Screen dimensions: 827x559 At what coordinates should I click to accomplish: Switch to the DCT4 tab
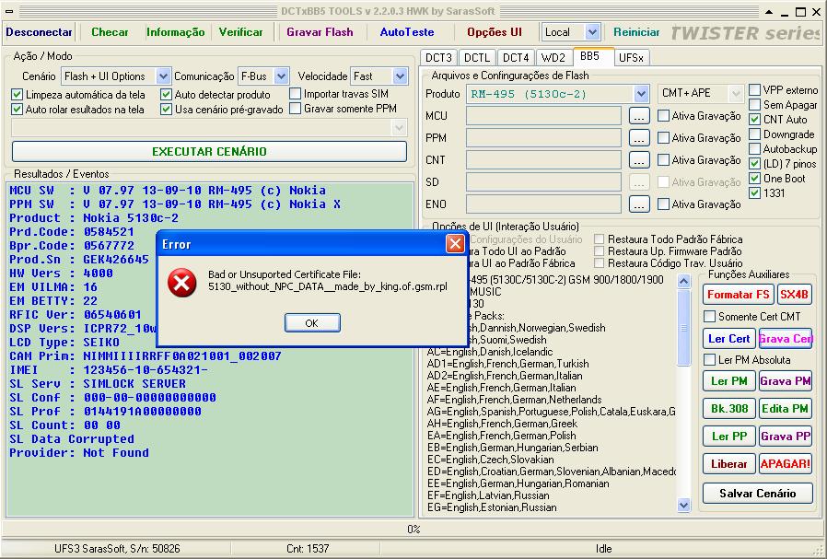516,57
